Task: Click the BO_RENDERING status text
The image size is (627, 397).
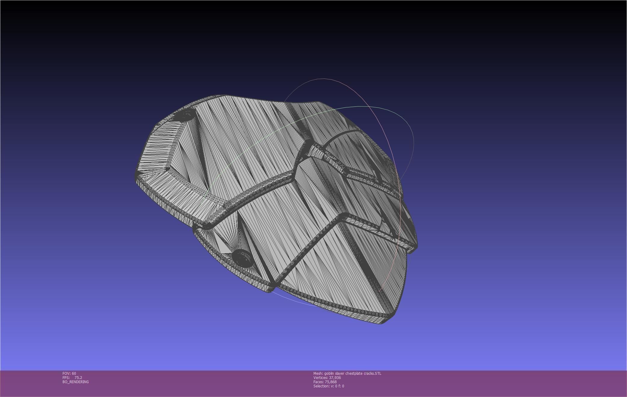Action: click(x=76, y=382)
